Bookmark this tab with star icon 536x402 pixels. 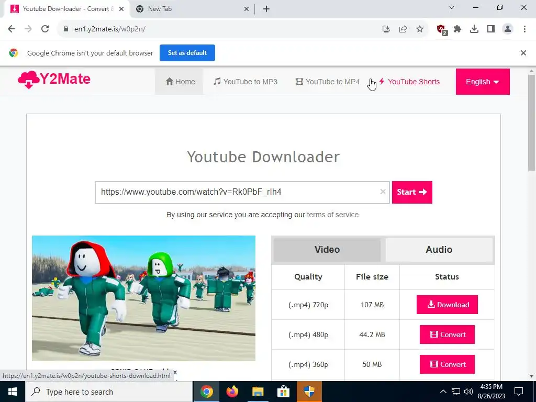point(420,29)
